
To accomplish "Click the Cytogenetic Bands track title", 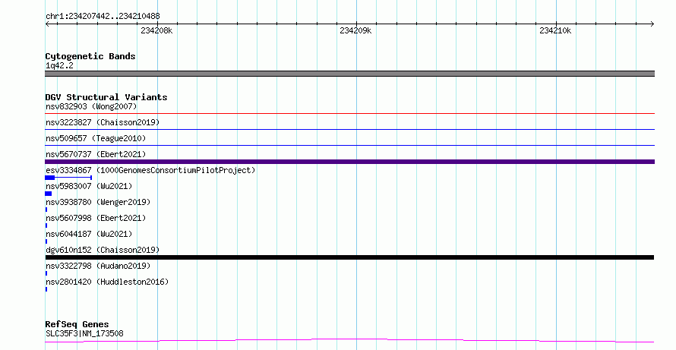I will pyautogui.click(x=90, y=56).
